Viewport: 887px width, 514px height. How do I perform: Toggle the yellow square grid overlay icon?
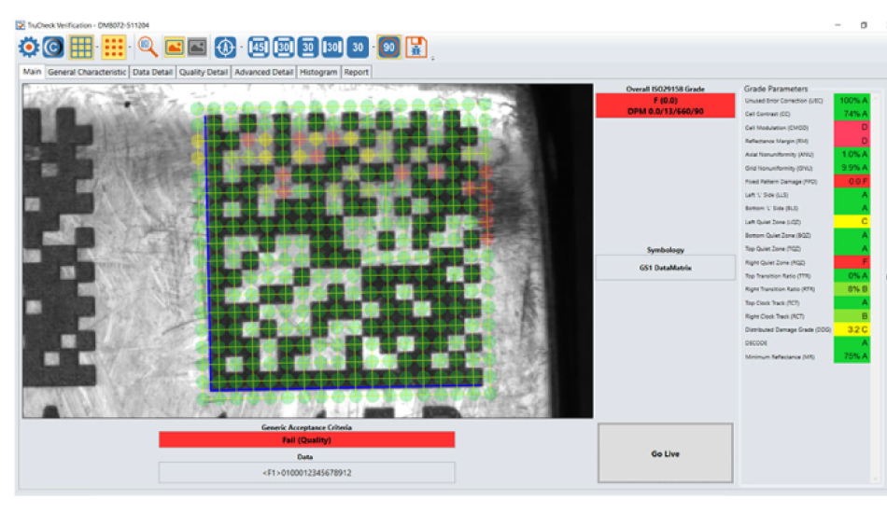81,47
